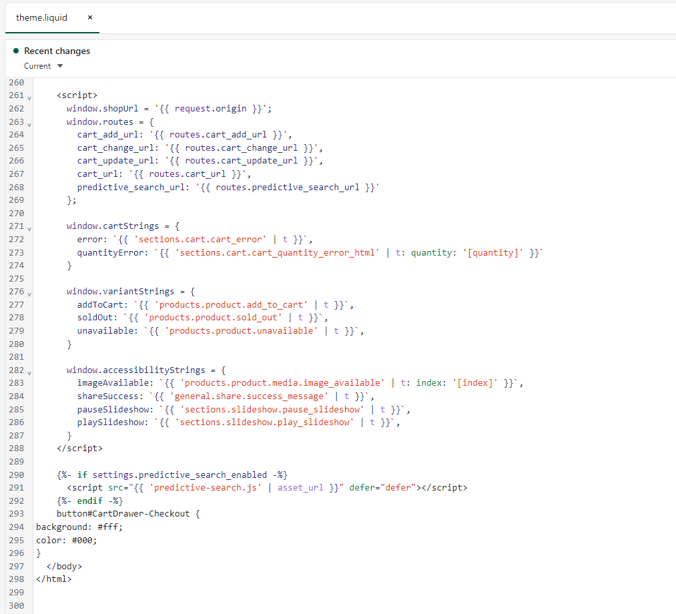Select the theme.liquid file tab

pos(42,17)
